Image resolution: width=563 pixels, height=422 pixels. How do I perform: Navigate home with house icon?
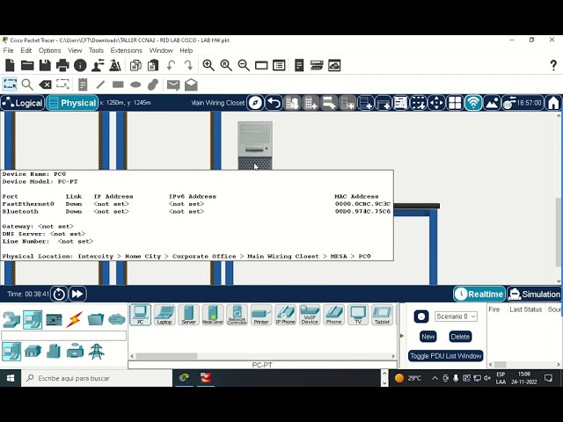pos(553,104)
